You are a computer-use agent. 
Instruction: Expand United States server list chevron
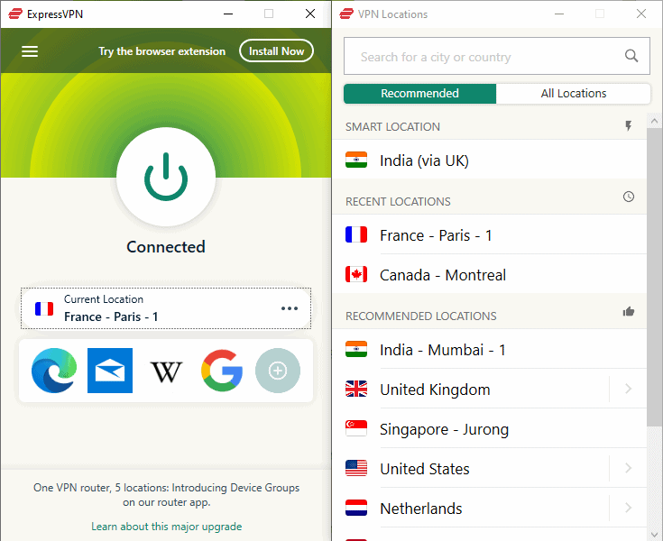(x=629, y=468)
